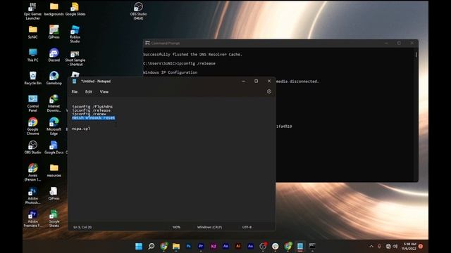The image size is (451, 253).
Task: Open Notepad settings gear icon
Action: click(x=269, y=91)
